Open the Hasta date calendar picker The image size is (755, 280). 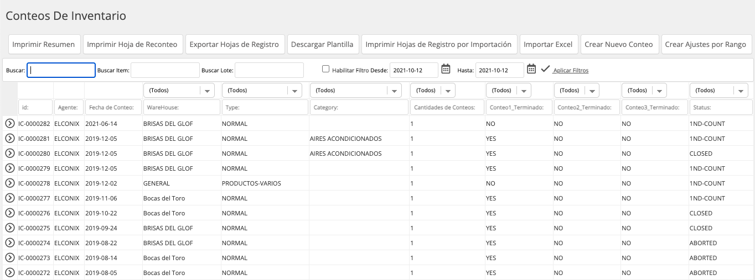531,69
